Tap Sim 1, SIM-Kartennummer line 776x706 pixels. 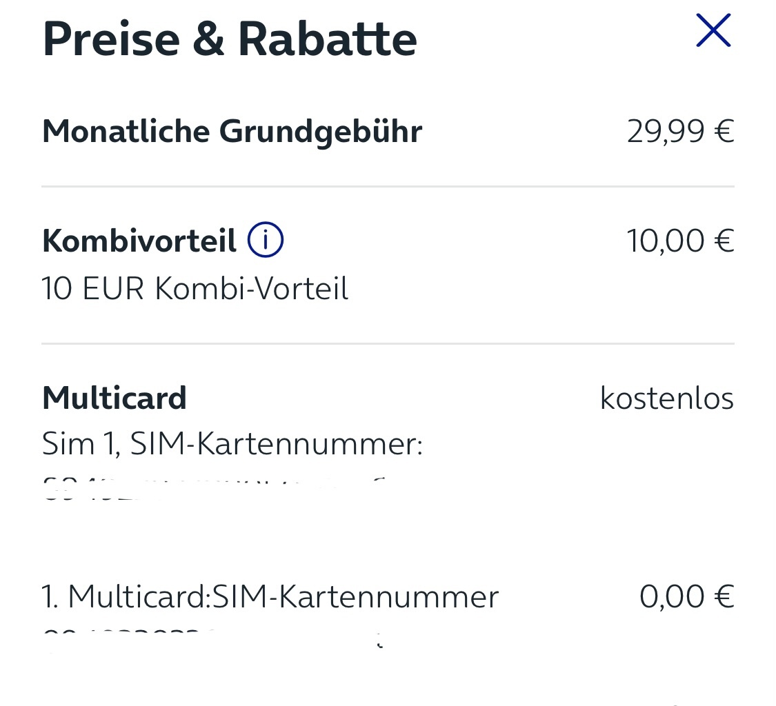[x=232, y=444]
